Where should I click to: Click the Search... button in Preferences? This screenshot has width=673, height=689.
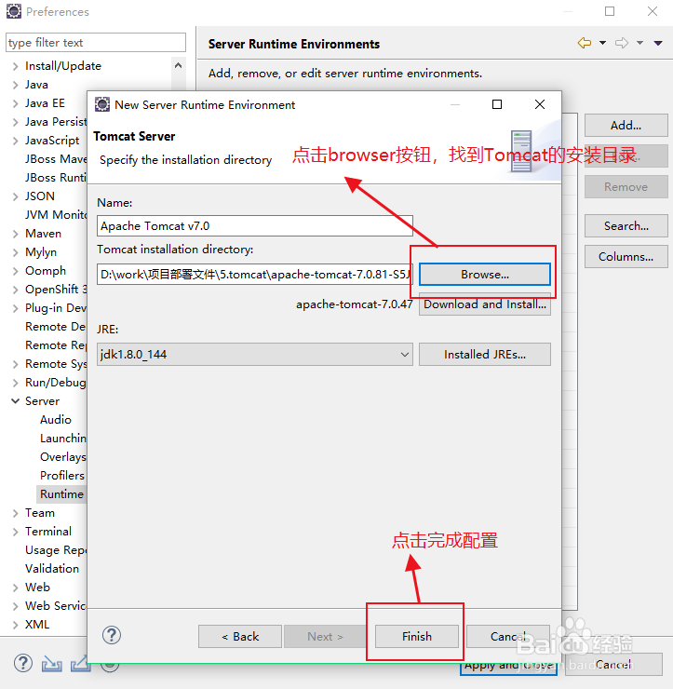(626, 226)
